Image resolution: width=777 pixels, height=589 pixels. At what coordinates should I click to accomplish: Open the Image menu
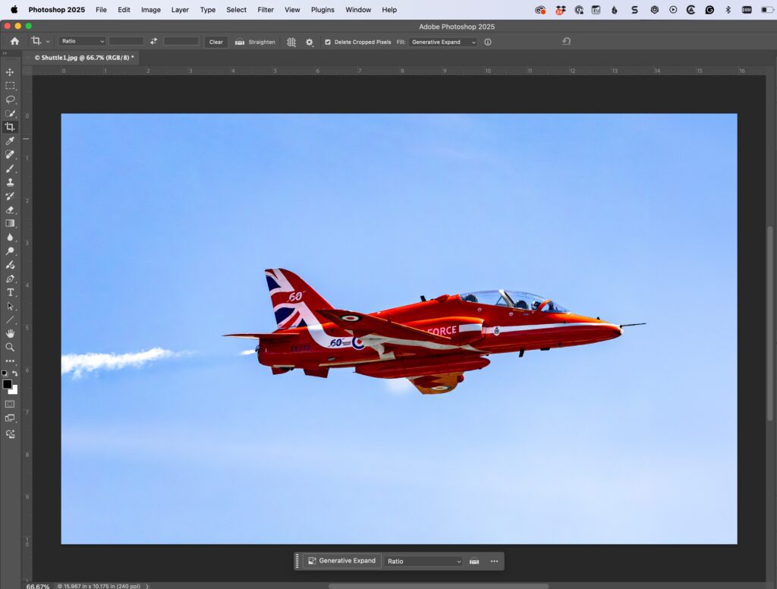click(151, 10)
